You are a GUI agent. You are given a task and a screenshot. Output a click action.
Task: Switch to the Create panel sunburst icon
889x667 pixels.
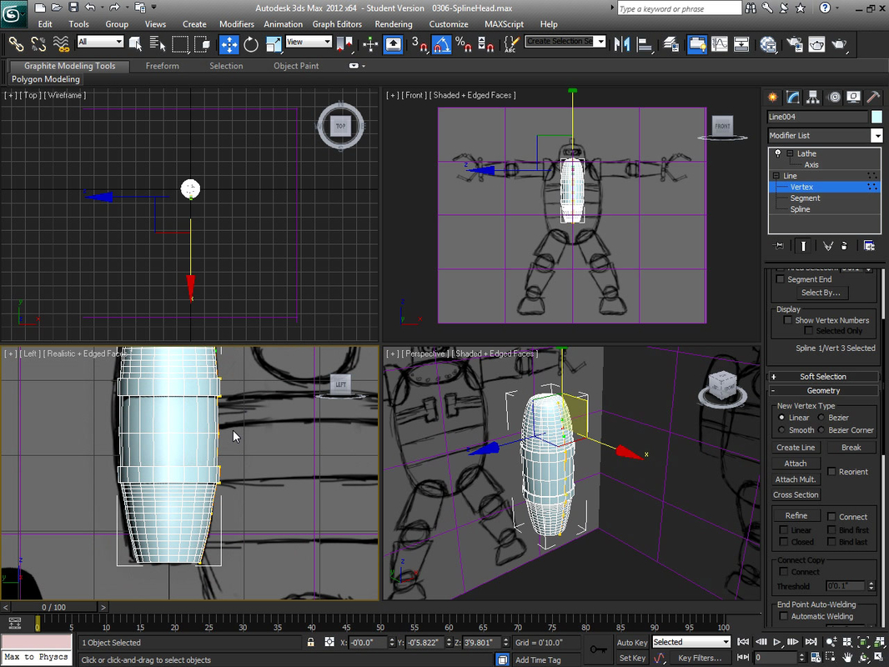tap(772, 97)
